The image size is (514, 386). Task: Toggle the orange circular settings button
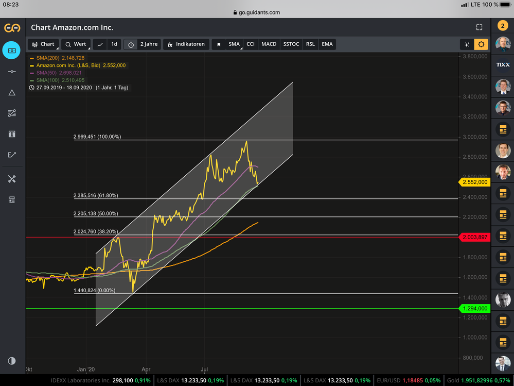click(x=481, y=44)
